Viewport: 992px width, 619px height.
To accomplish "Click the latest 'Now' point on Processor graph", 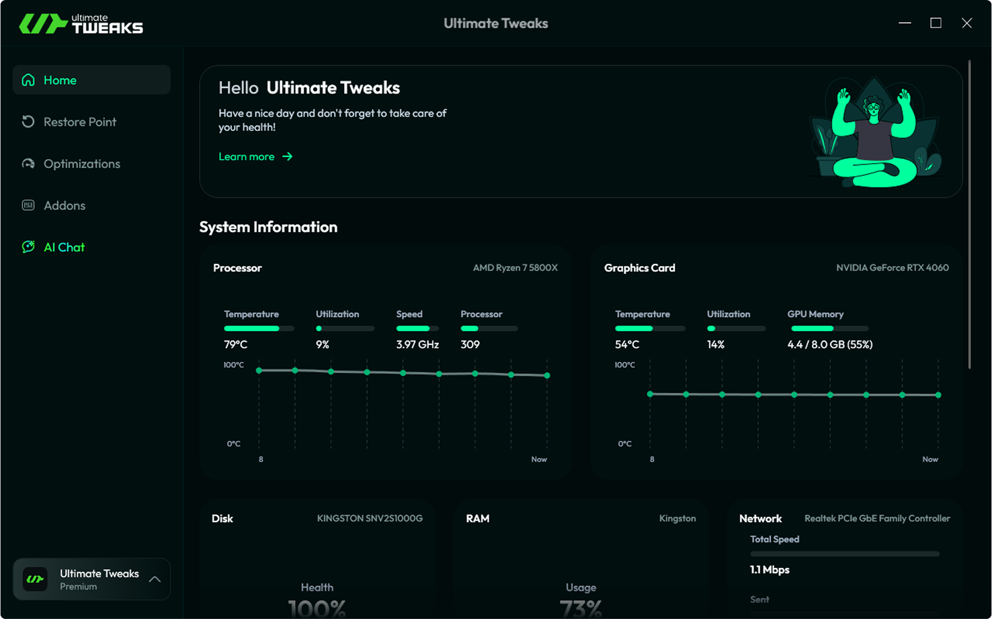I will [547, 375].
